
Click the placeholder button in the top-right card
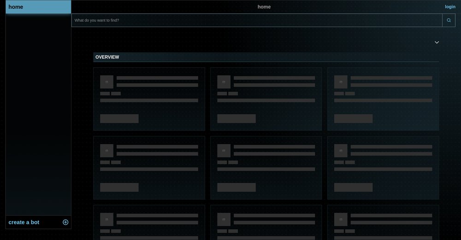[x=353, y=118]
